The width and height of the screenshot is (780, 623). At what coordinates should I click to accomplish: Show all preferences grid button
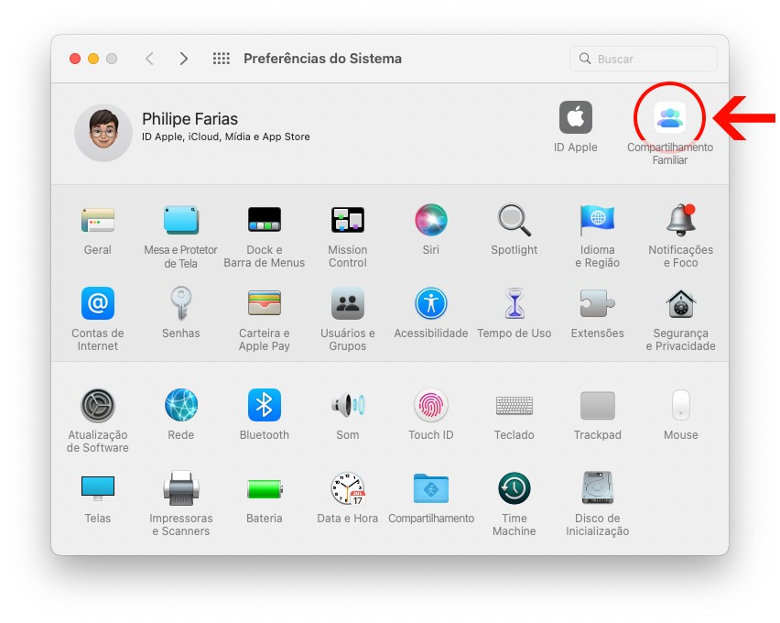pyautogui.click(x=222, y=59)
